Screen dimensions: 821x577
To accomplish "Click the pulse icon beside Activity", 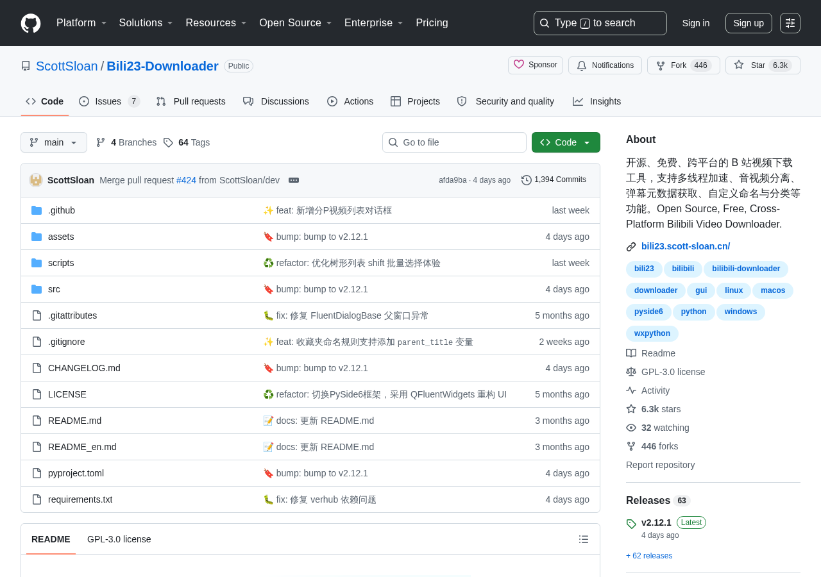I will (631, 390).
